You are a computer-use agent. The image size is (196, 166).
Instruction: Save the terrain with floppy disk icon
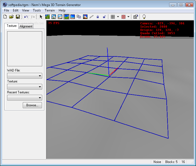[x=18, y=17]
